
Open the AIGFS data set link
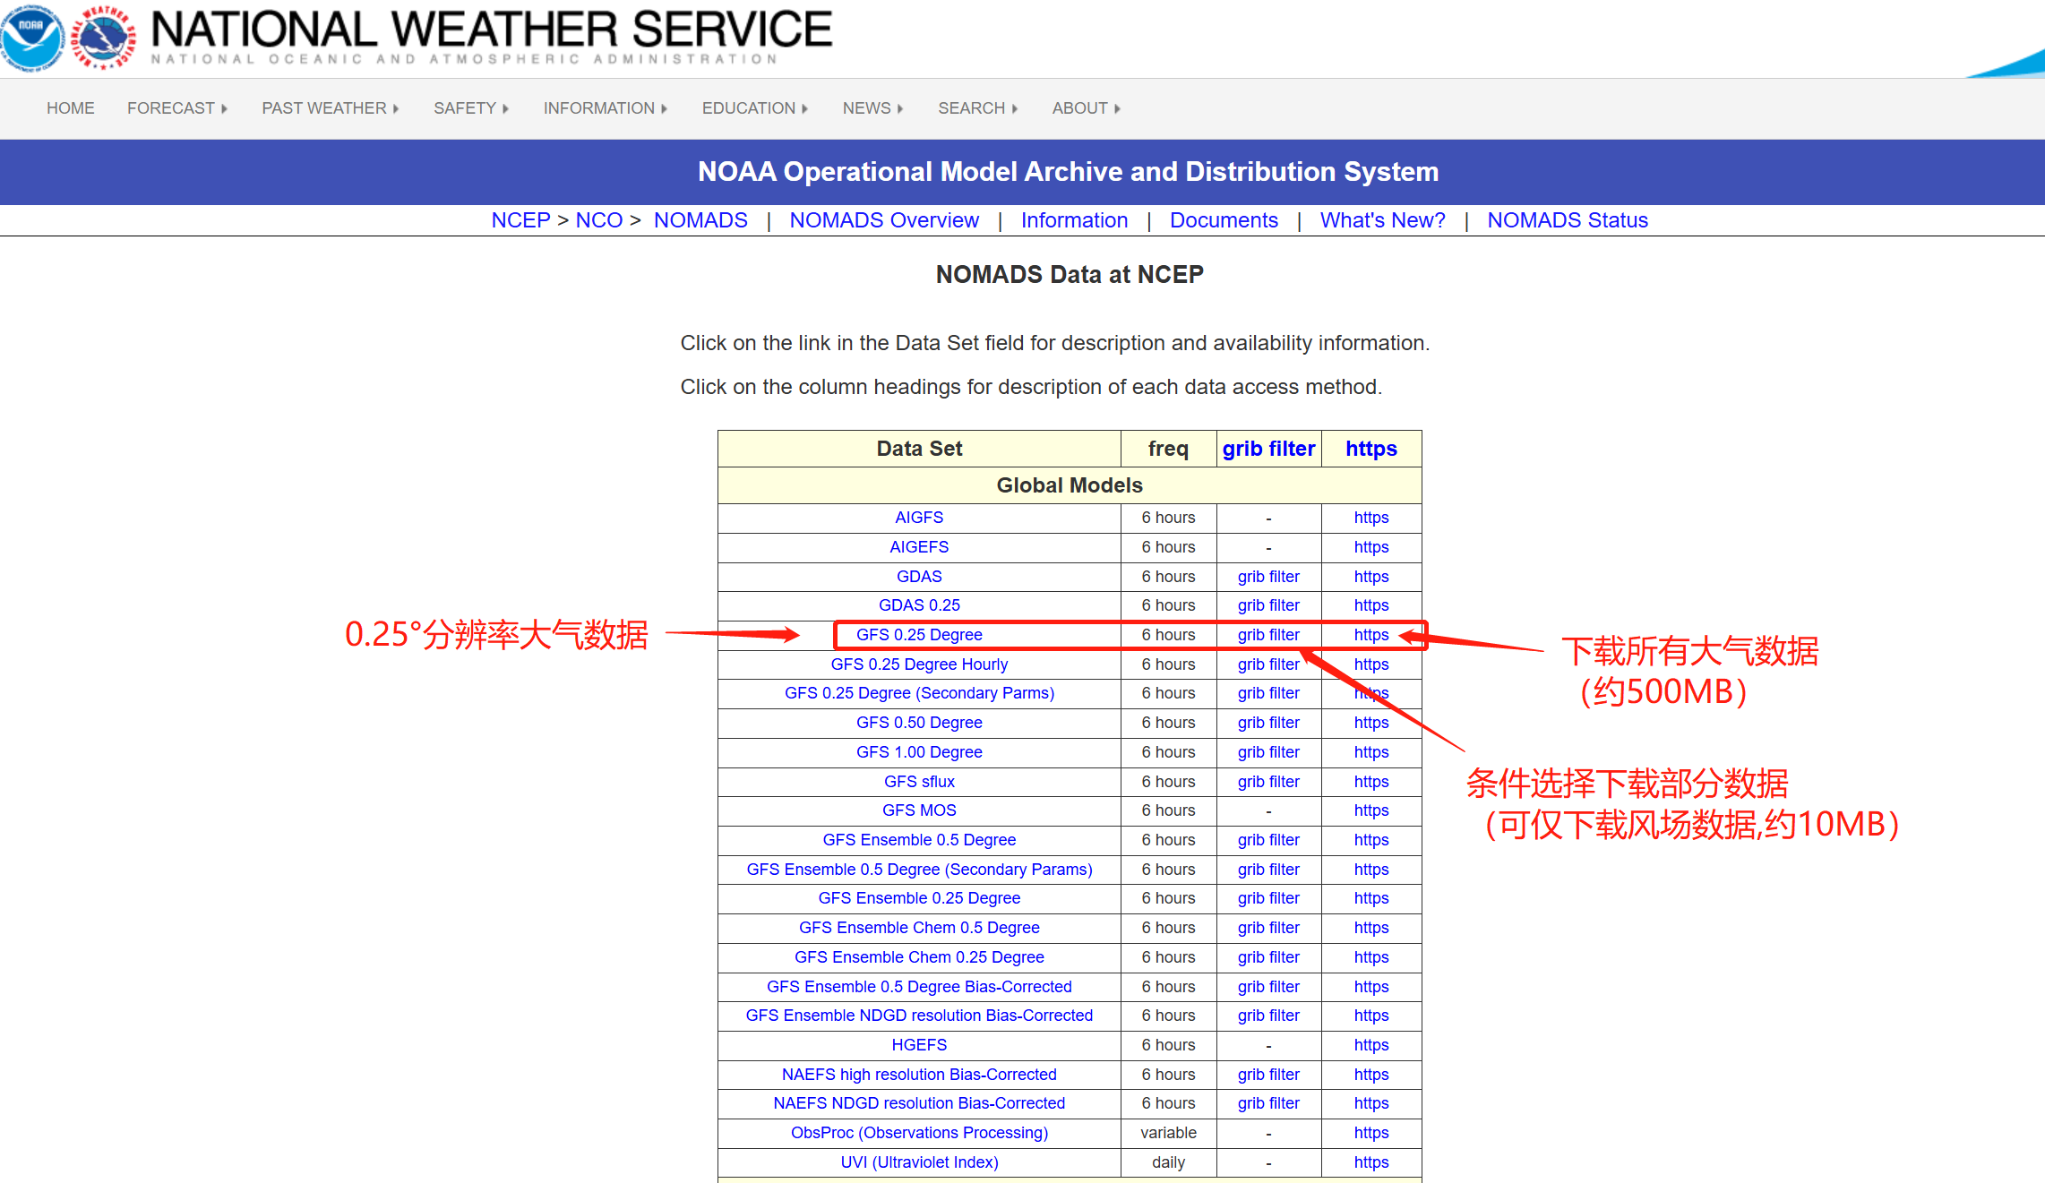point(919,518)
